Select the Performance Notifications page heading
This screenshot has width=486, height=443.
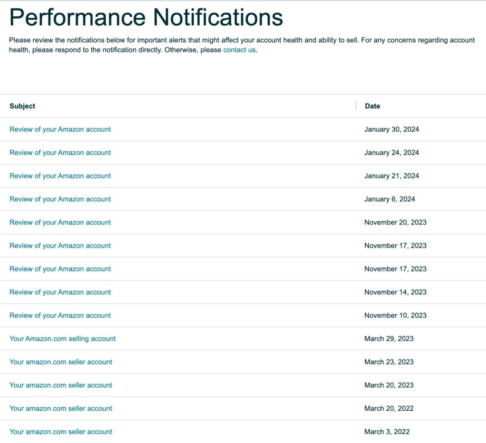pos(146,17)
